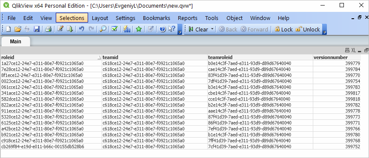Open the Help menu
The height and width of the screenshot is (158, 369).
click(283, 18)
